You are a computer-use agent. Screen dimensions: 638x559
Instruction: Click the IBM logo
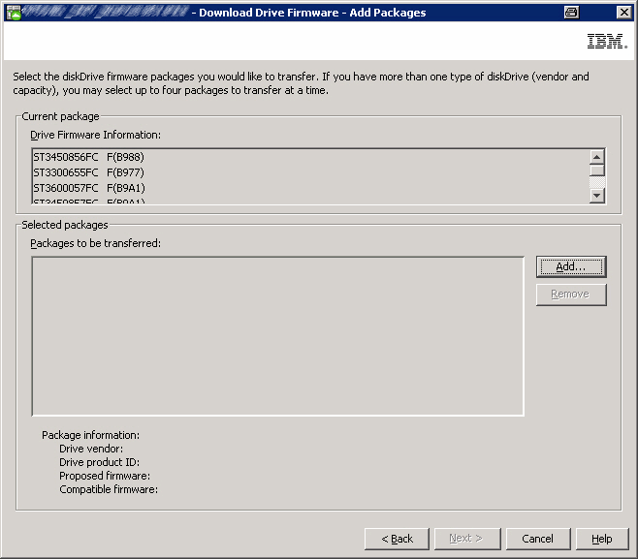(x=606, y=42)
